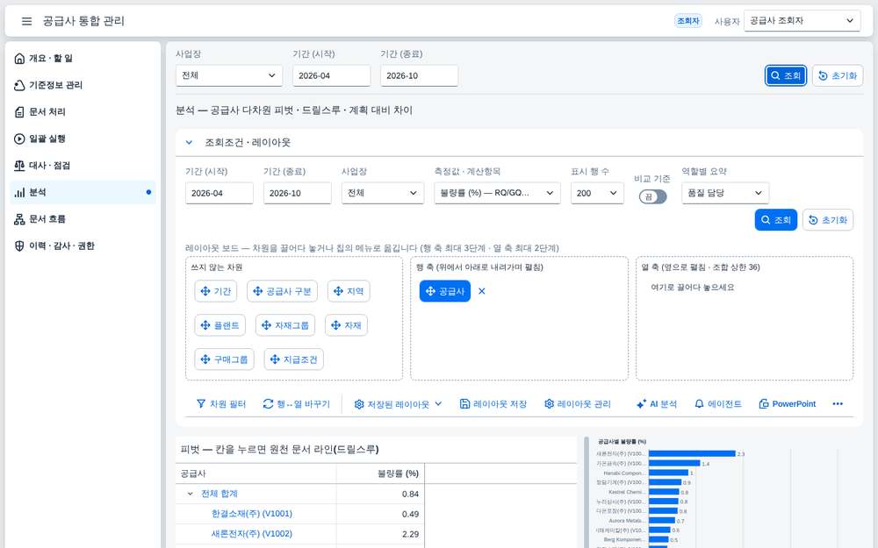The width and height of the screenshot is (878, 548).
Task: Remove 공급사 chip from row axis
Action: click(x=481, y=291)
